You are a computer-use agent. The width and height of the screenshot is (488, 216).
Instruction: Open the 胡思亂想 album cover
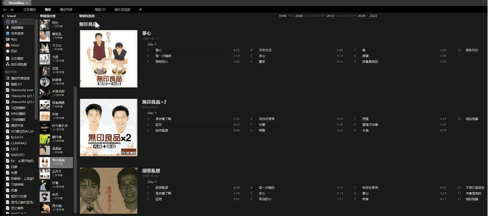[108, 191]
